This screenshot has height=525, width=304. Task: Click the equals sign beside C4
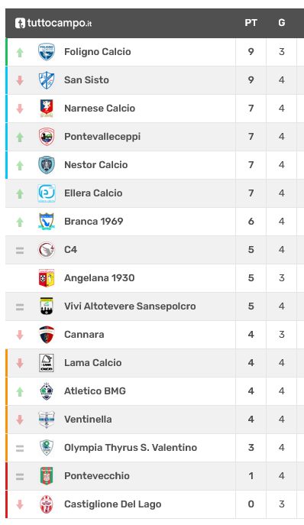20,250
